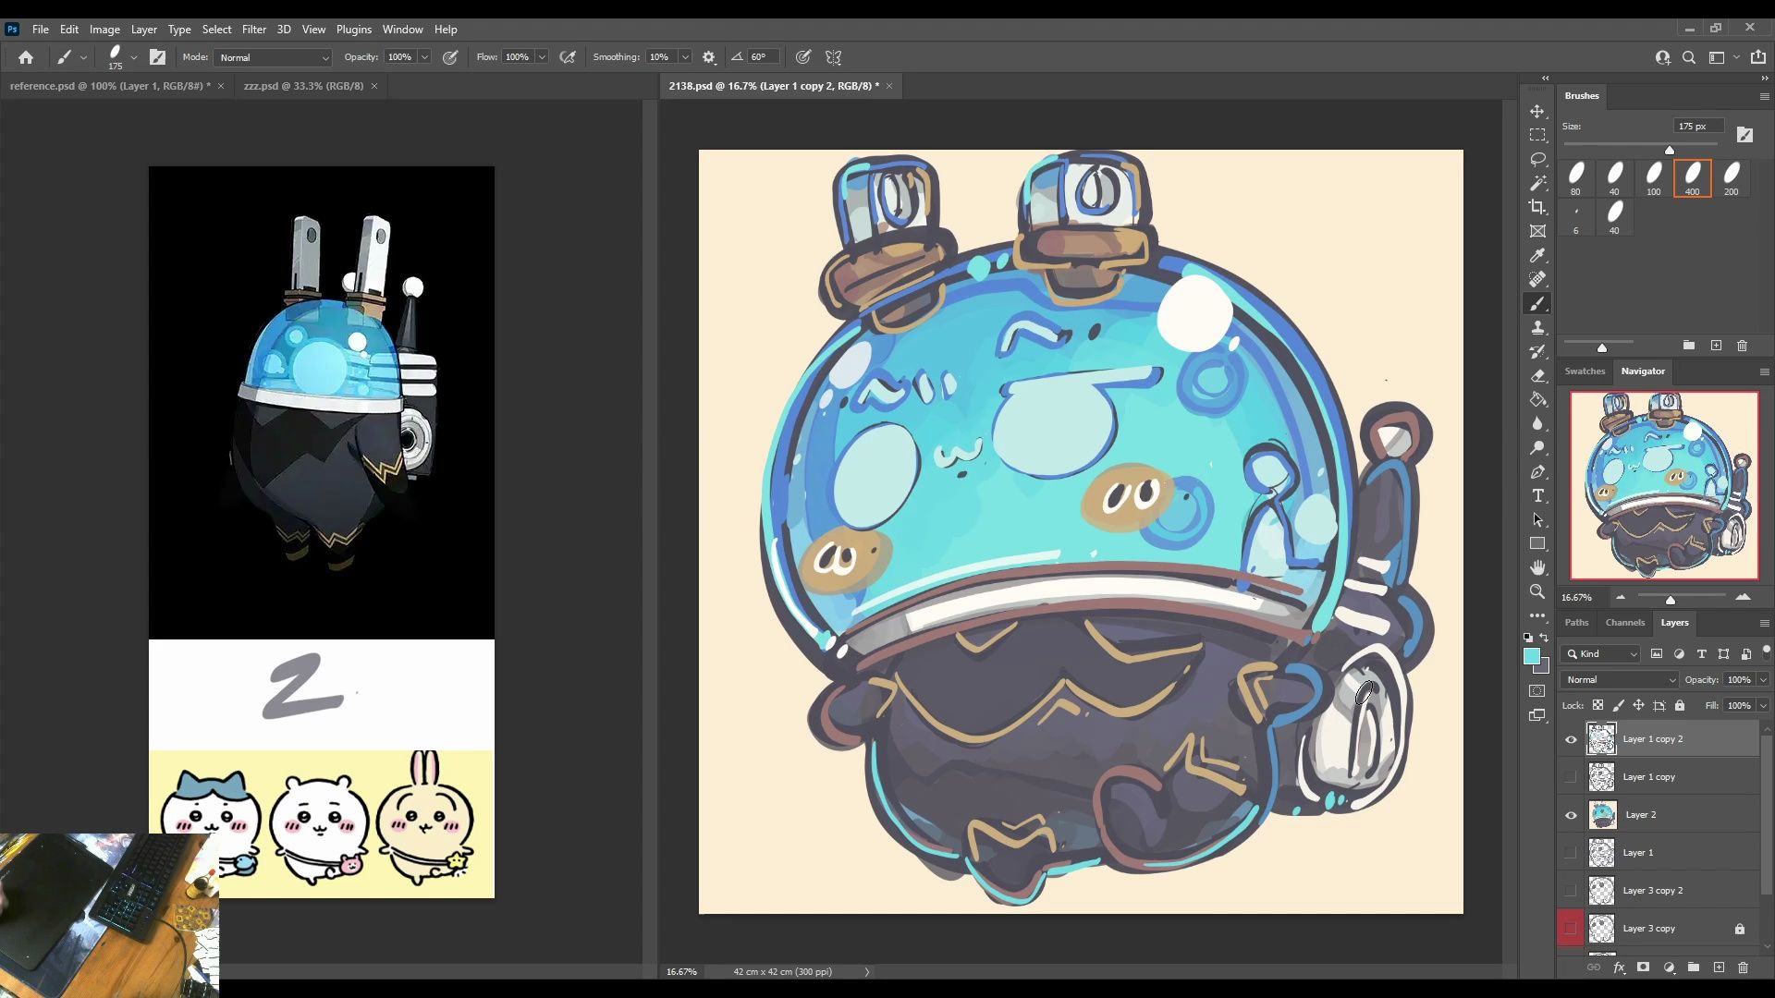Toggle the layer filter on/off switch
This screenshot has width=1775, height=998.
(x=1766, y=651)
